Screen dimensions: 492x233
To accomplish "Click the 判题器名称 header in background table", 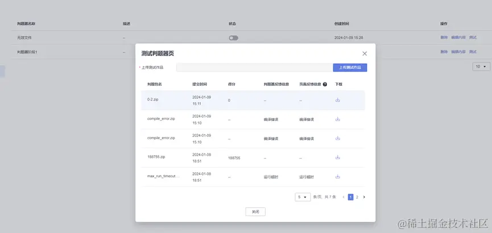I will click(26, 24).
